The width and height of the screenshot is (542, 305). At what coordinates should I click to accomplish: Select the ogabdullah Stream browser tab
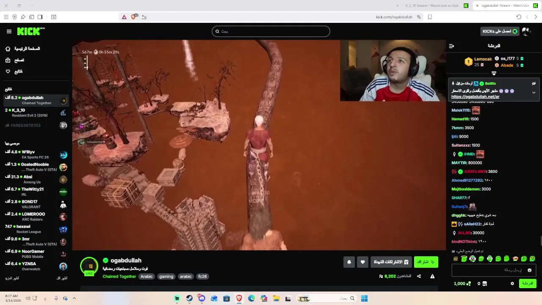coord(506,6)
